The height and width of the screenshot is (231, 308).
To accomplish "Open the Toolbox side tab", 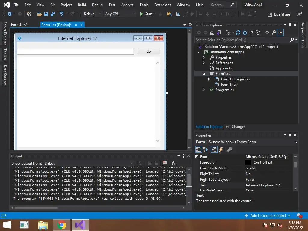I will (x=5, y=55).
